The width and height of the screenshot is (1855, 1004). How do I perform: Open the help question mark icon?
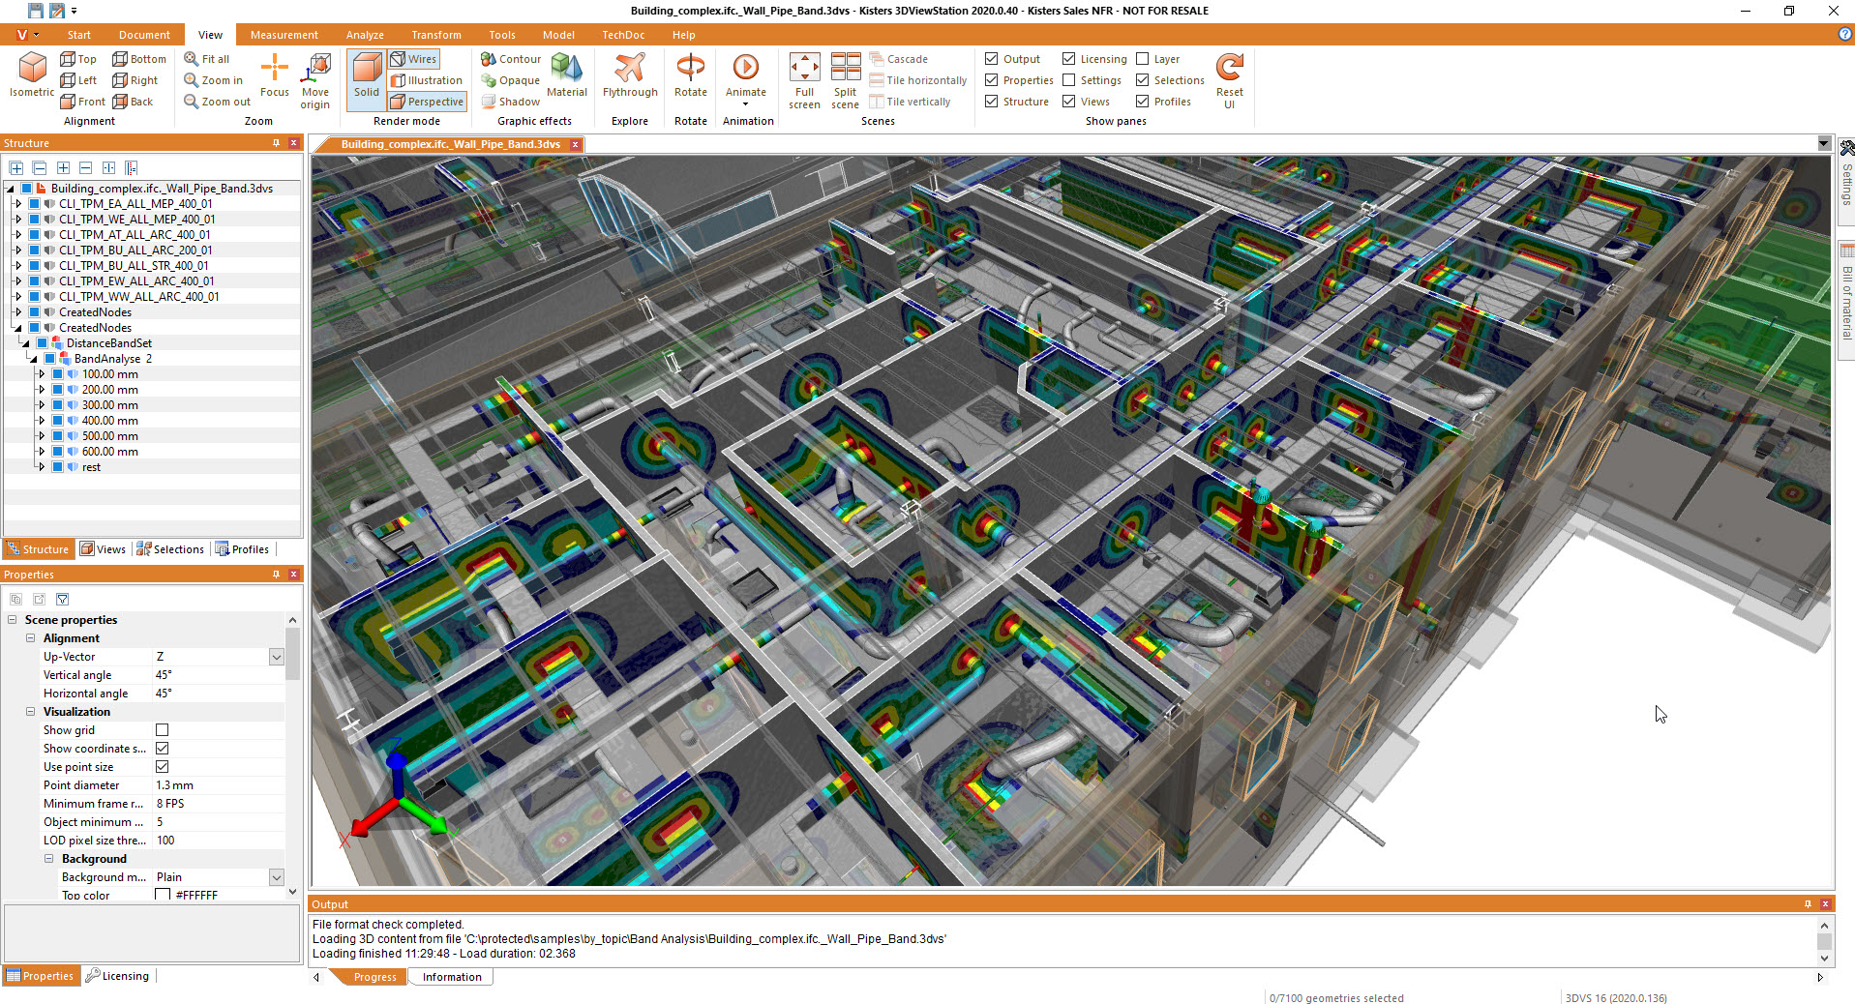coord(1844,34)
